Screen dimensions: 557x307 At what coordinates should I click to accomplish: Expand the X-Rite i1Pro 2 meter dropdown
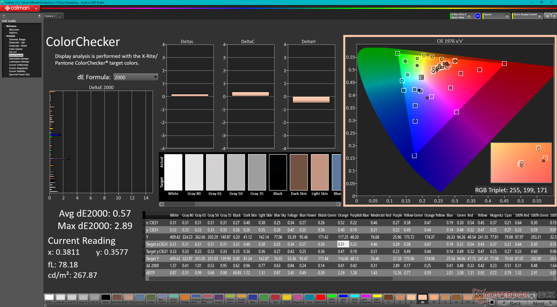tap(469, 16)
